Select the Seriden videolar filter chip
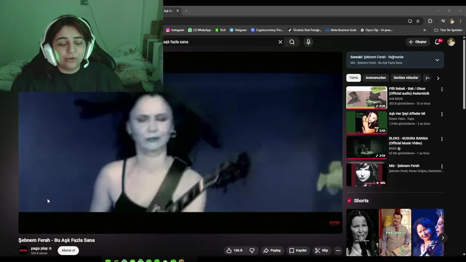The height and width of the screenshot is (262, 466). [406, 78]
